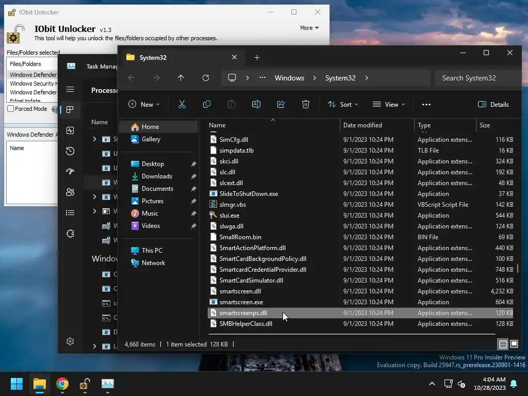Sort by the Size column header
The height and width of the screenshot is (396, 528).
point(496,125)
